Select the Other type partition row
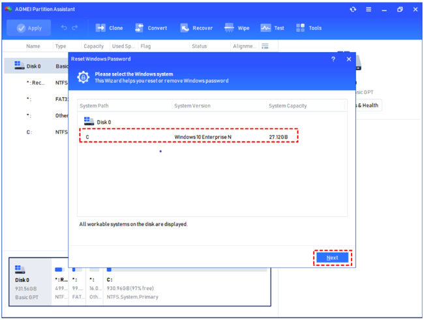Viewport: 424px width, 320px height. point(37,115)
